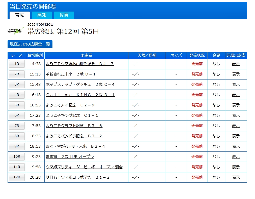Show detailed entry table for 9R
Image resolution: width=255 pixels, height=199 pixels.
236,146
